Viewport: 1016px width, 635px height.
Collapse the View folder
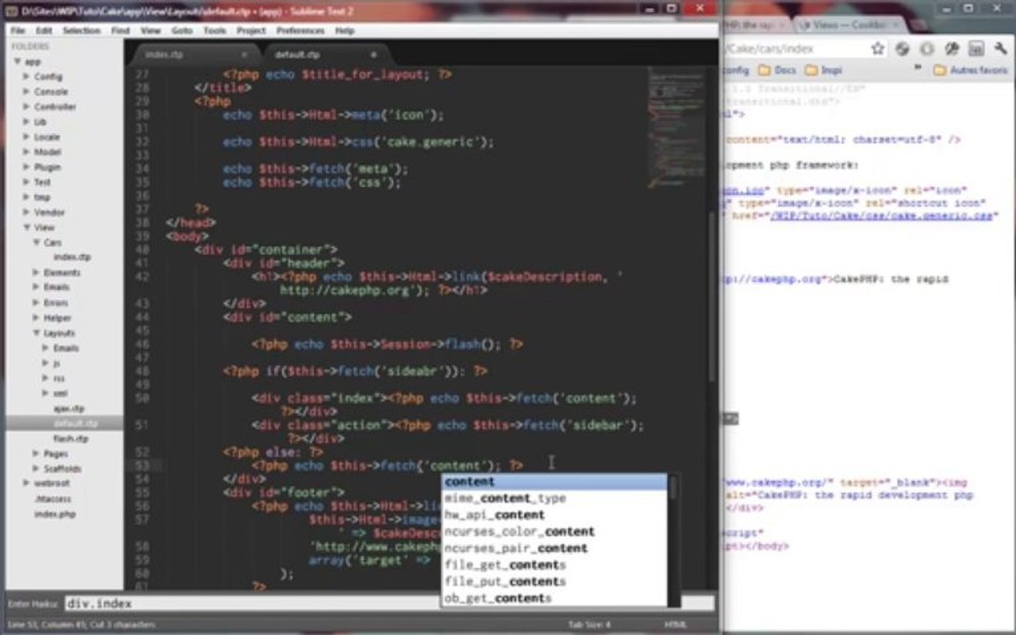pos(26,228)
